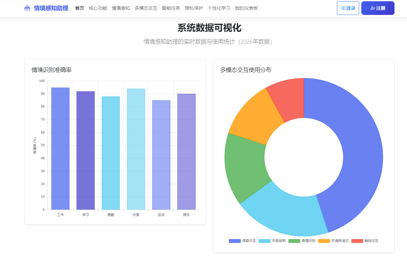Click the 工作 bar in the accuracy chart
Screen dimensions: 407x258
pyautogui.click(x=60, y=146)
